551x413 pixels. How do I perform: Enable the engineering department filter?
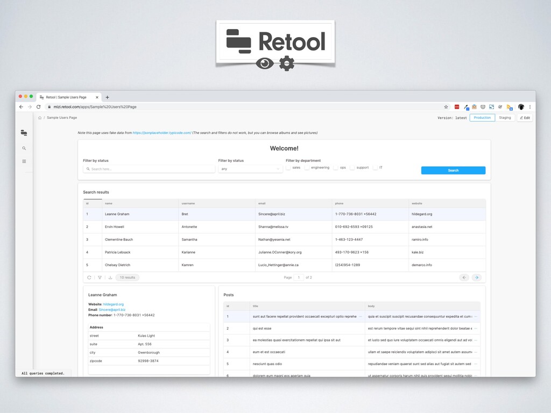point(307,168)
